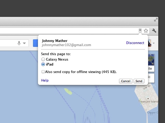Click the Johnny Mather name text
The height and width of the screenshot is (123, 165).
click(x=55, y=41)
